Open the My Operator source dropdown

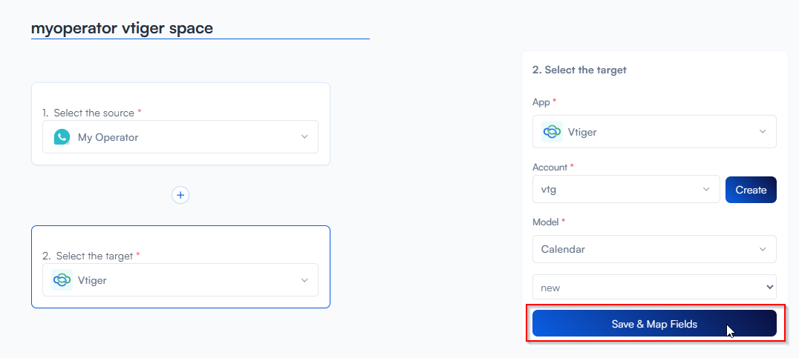[180, 137]
